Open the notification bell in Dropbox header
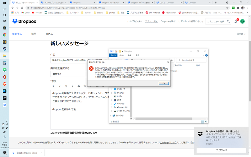251x157 pixels. pyautogui.click(x=236, y=21)
